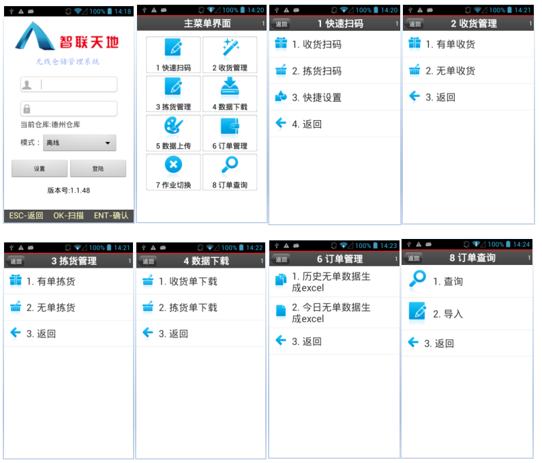Open 7 作业切换 cross tile

173,172
